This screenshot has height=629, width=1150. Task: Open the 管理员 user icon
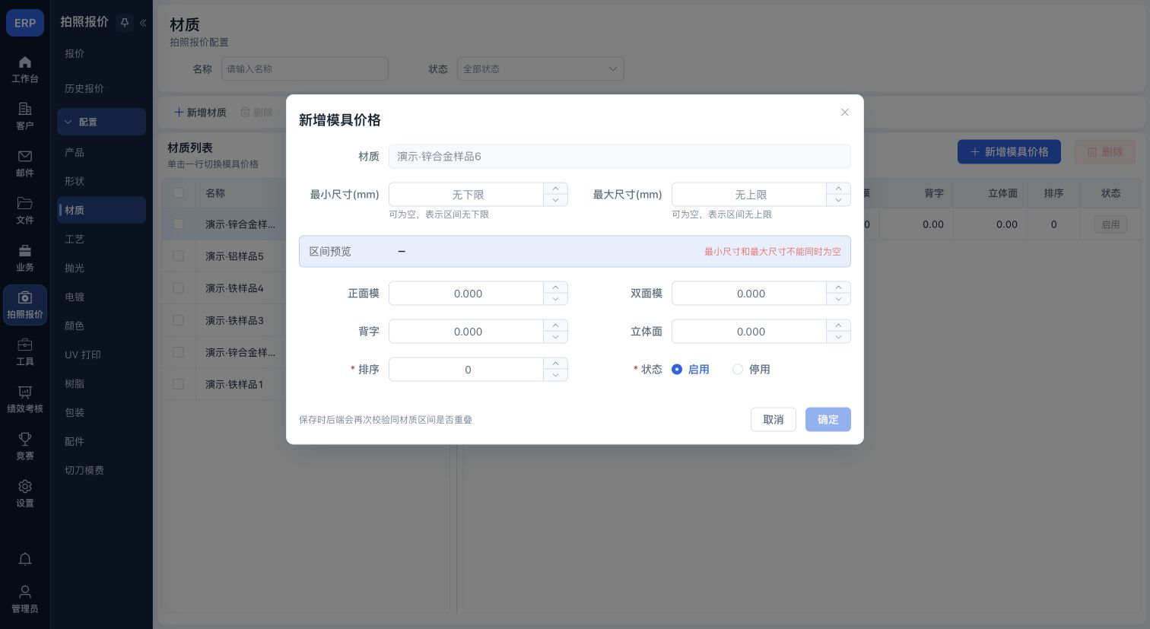(25, 592)
